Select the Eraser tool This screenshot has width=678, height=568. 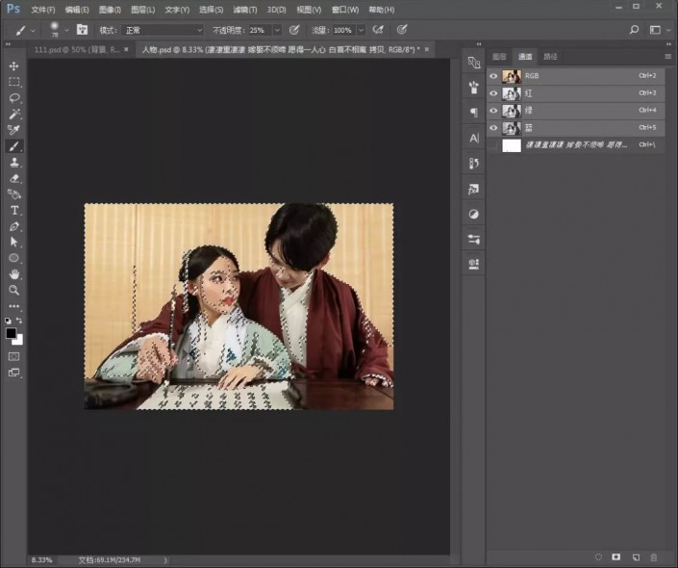(x=13, y=178)
